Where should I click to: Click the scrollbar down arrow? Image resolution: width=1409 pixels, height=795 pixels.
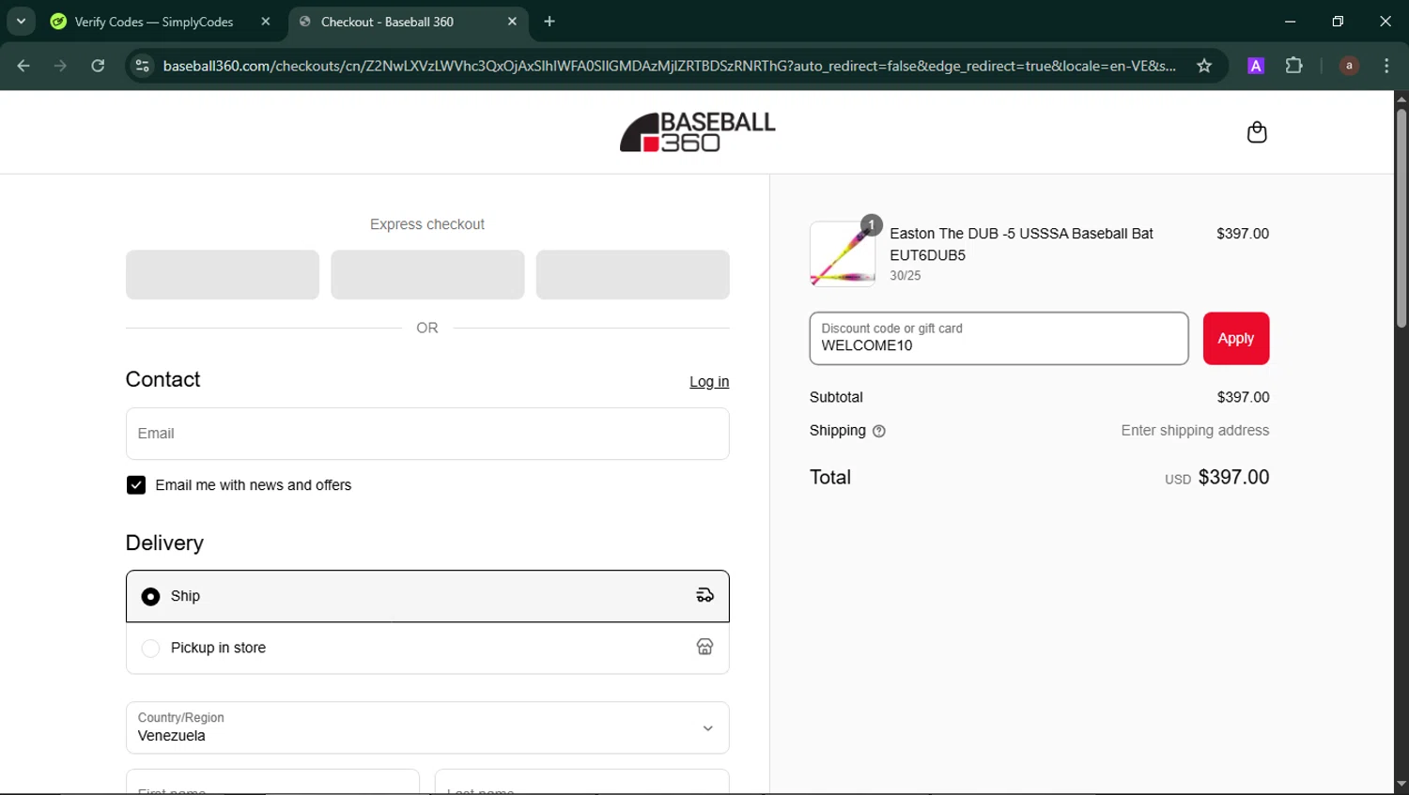point(1401,785)
